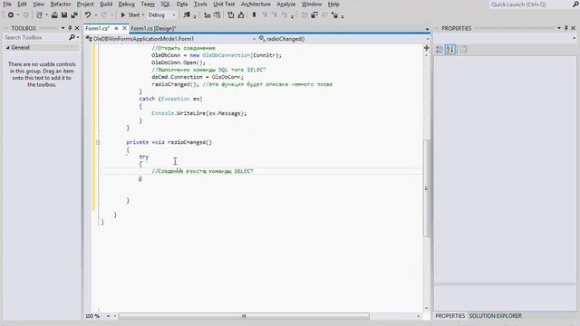Open the Analyze menu
The height and width of the screenshot is (326, 580).
[x=286, y=4]
